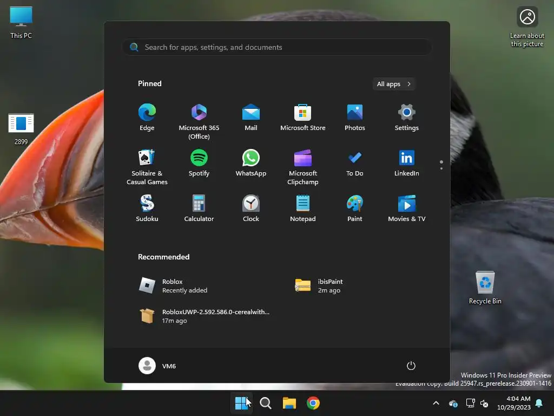Image resolution: width=554 pixels, height=416 pixels.
Task: Click the muted volume tray icon
Action: pyautogui.click(x=484, y=403)
